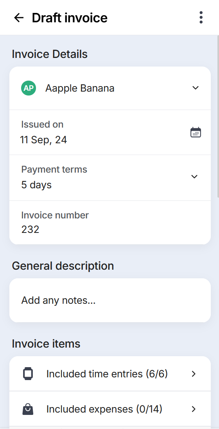Edit the invoice number 232 field

coord(110,222)
